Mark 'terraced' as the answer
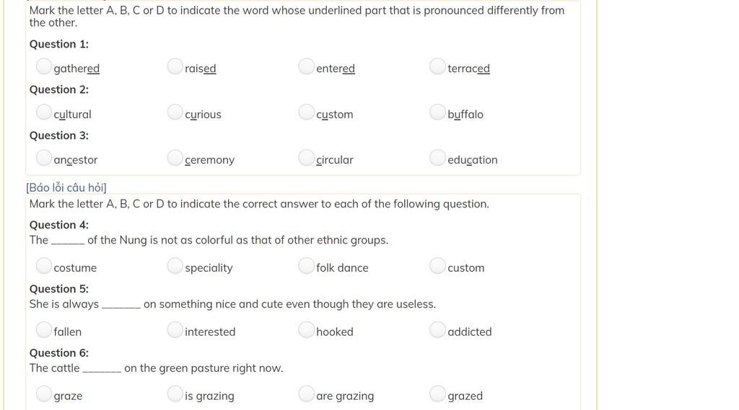Screen dimensions: 739x410 pyautogui.click(x=437, y=66)
